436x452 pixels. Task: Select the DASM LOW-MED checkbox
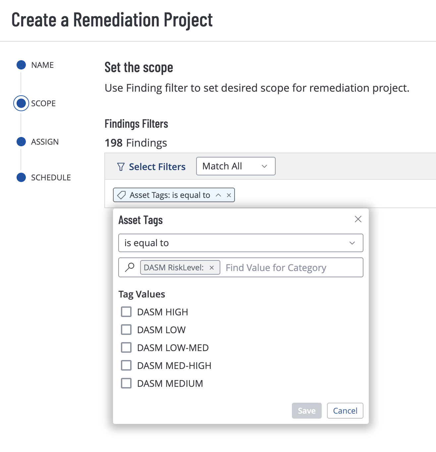pyautogui.click(x=126, y=347)
